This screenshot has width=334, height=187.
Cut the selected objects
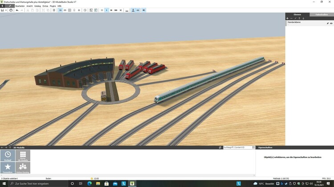point(28,10)
